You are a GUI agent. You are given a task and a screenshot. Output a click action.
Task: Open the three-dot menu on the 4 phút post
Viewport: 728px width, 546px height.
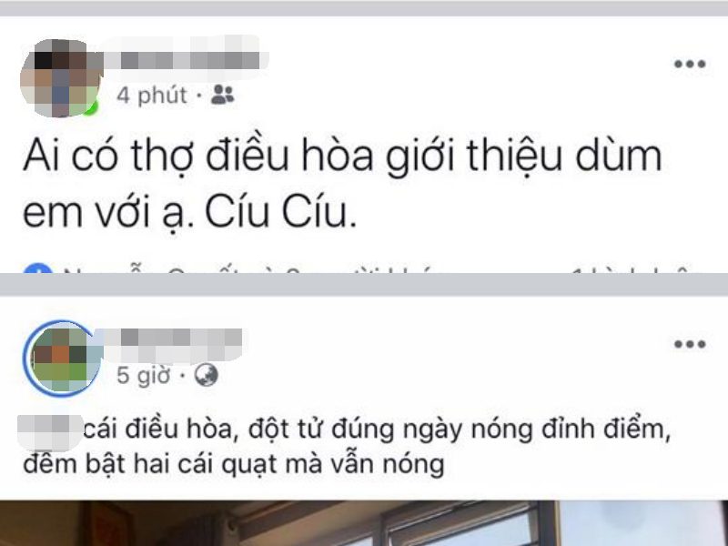point(690,64)
